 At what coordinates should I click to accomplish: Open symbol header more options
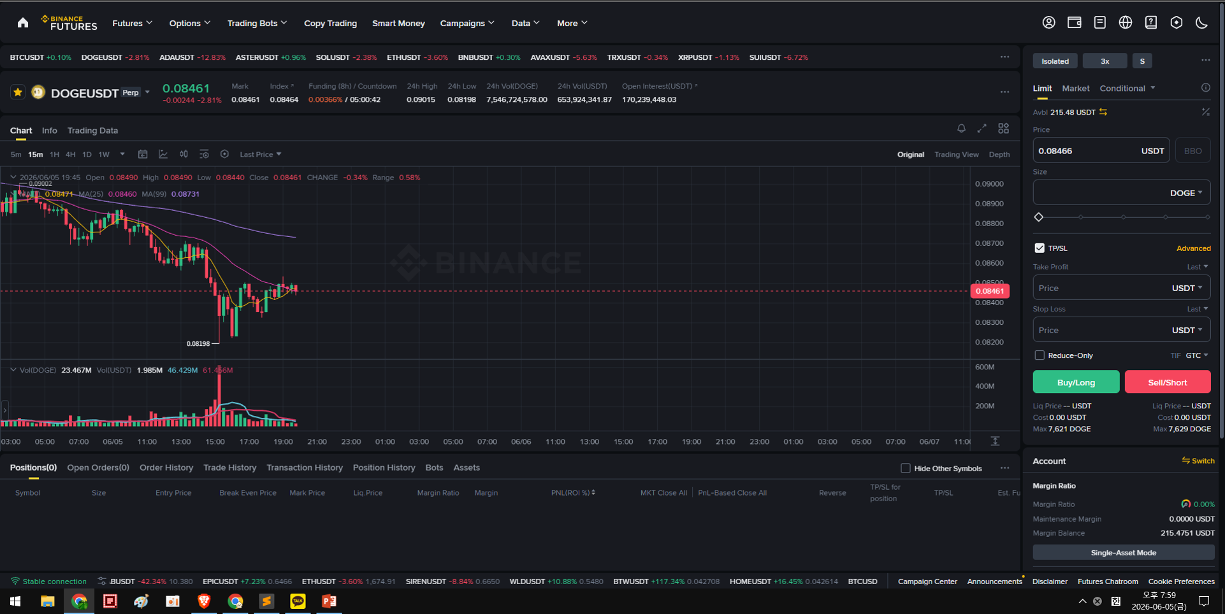(x=1004, y=92)
